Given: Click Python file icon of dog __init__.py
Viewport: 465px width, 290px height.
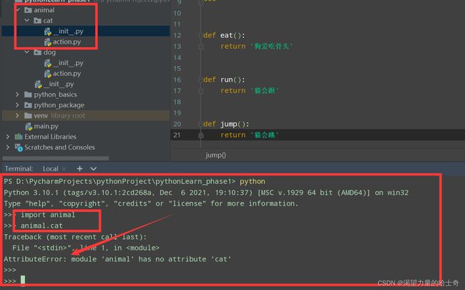Looking at the screenshot, I should point(48,63).
